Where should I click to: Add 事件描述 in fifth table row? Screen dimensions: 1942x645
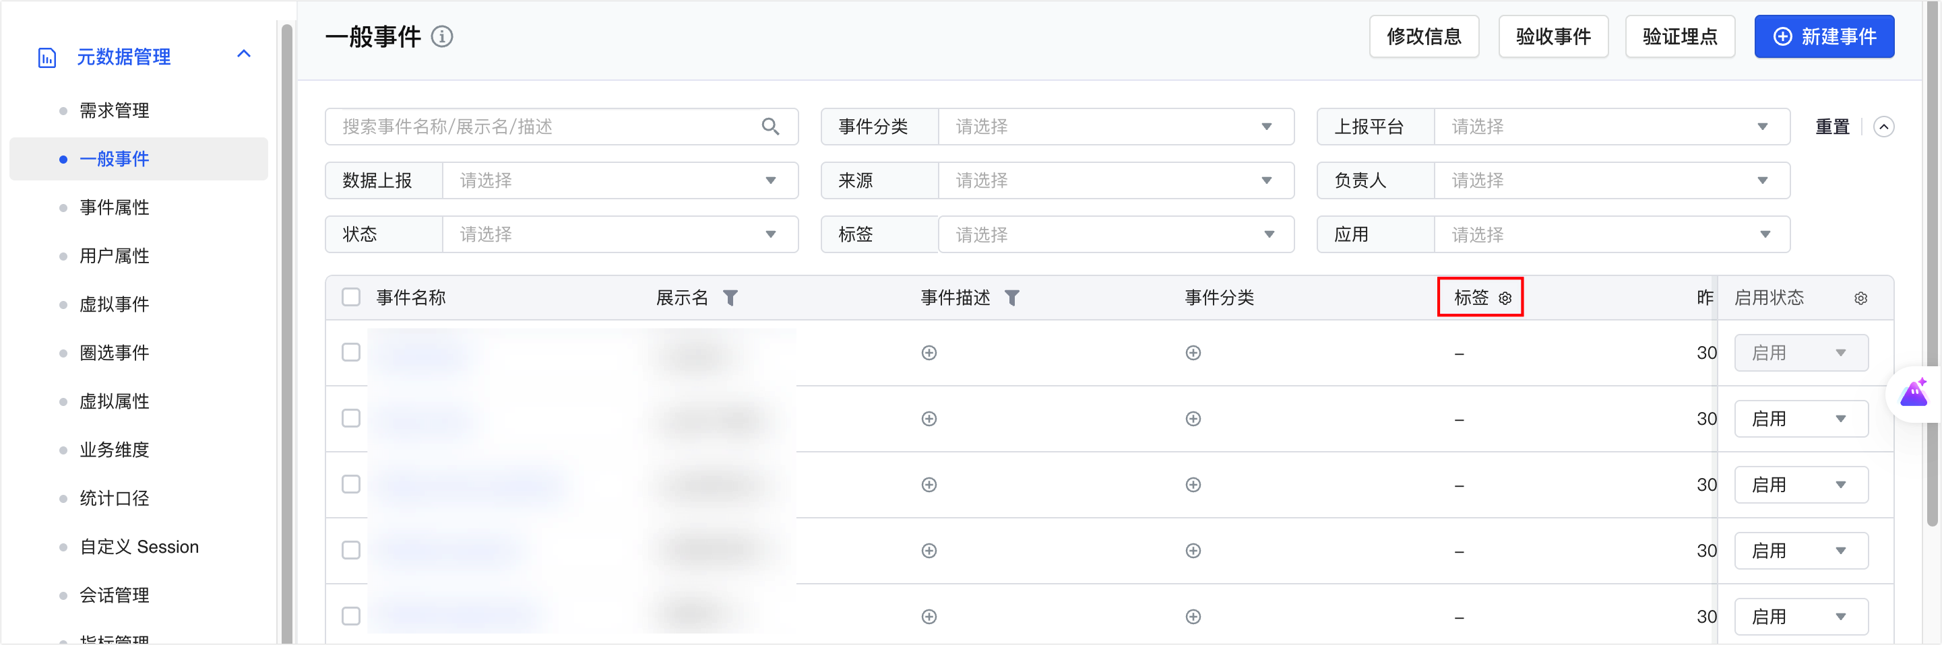click(929, 616)
